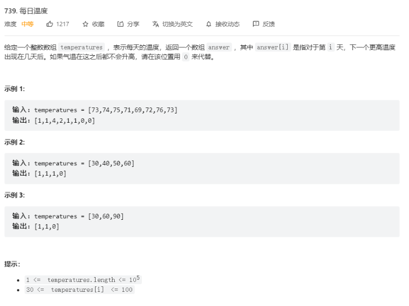Click example 3 input [30,60,90]
Screen dimensions: 409x306
(x=106, y=217)
